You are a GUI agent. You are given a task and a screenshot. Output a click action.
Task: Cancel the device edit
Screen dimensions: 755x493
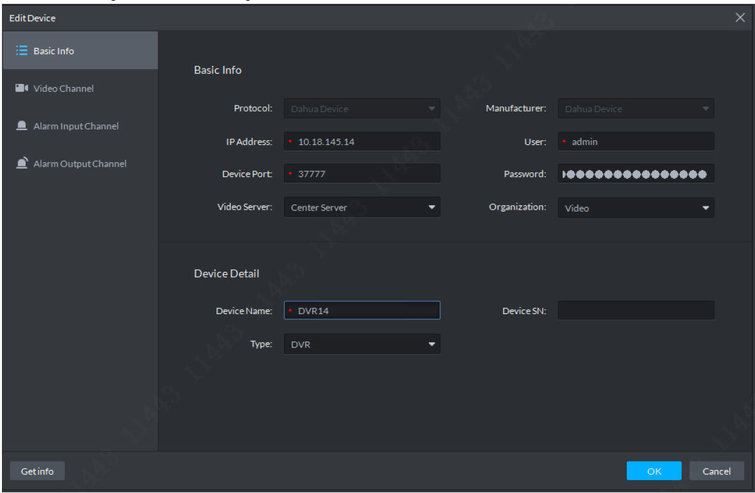click(716, 471)
